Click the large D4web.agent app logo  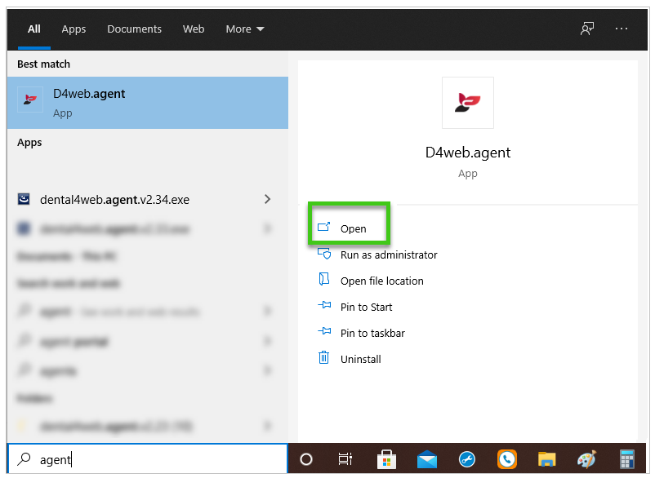(468, 103)
